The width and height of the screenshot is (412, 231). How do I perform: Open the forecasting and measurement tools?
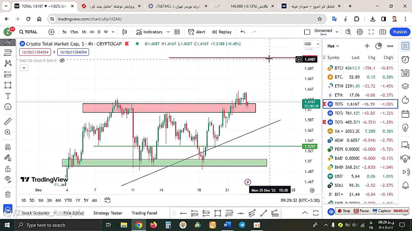8,74
